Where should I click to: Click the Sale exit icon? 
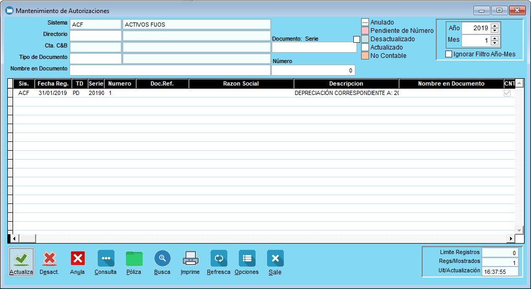click(x=275, y=258)
